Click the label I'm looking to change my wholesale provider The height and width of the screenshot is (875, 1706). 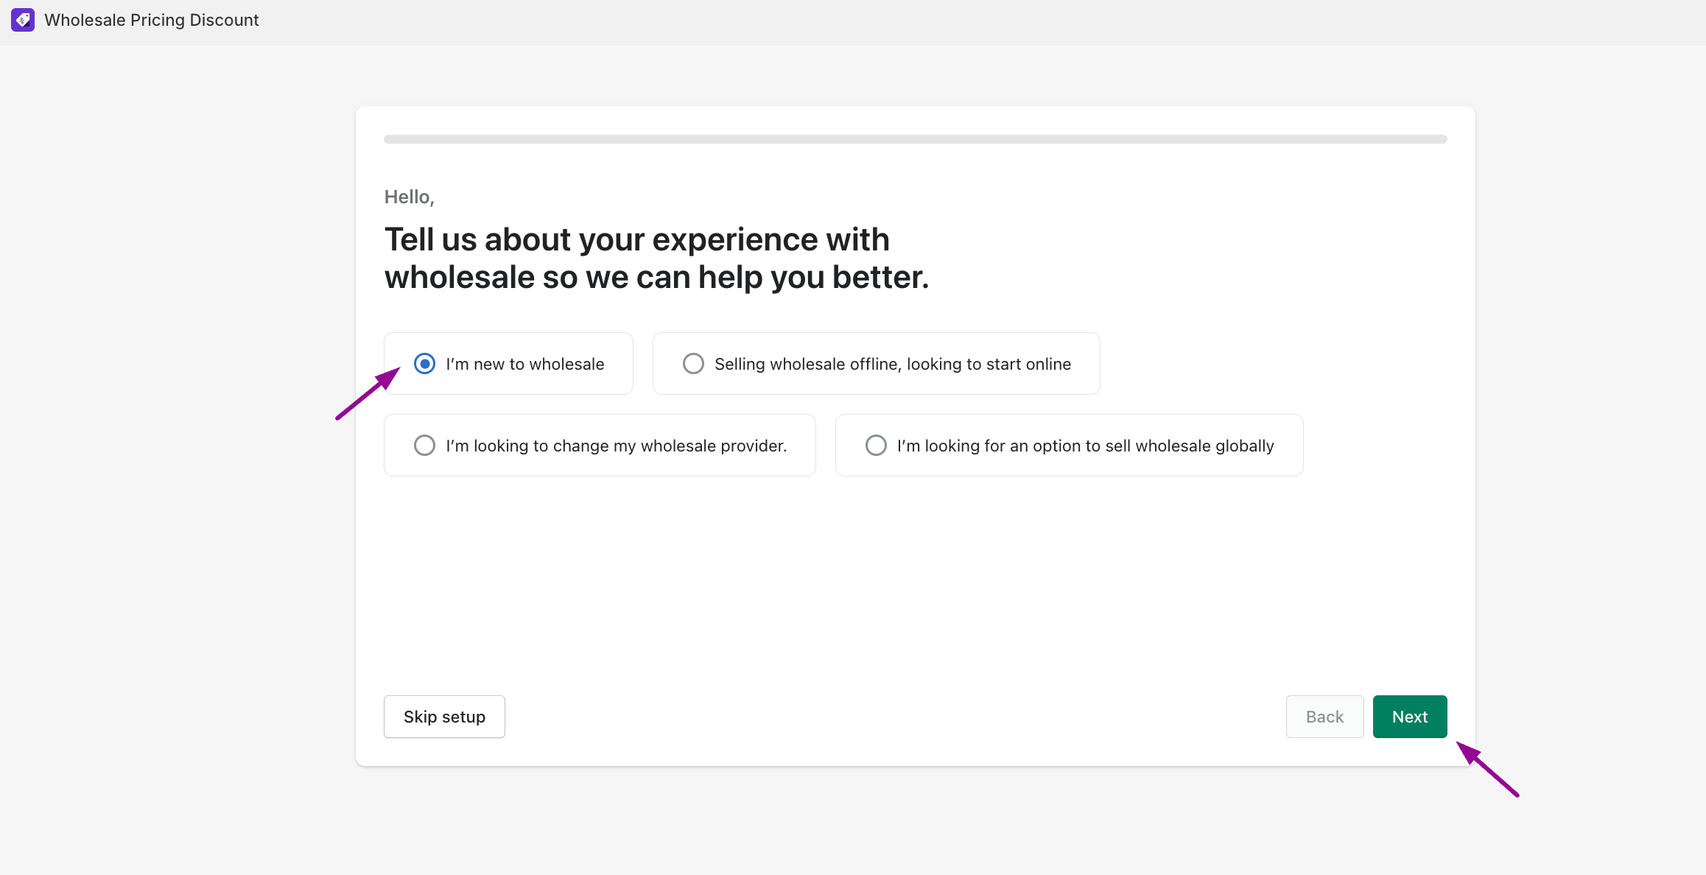pos(617,446)
